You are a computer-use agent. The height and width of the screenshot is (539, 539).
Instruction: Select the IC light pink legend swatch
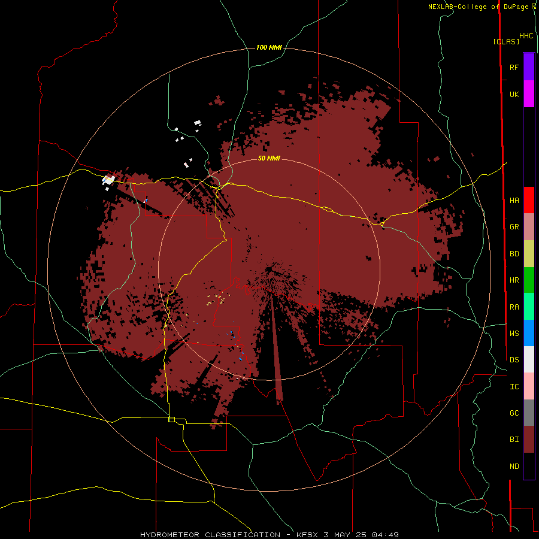[x=529, y=386]
